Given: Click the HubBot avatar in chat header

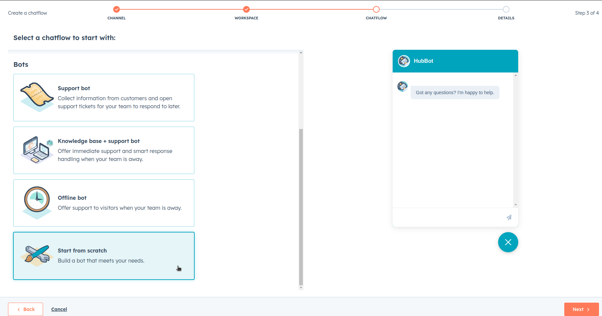Looking at the screenshot, I should (404, 61).
